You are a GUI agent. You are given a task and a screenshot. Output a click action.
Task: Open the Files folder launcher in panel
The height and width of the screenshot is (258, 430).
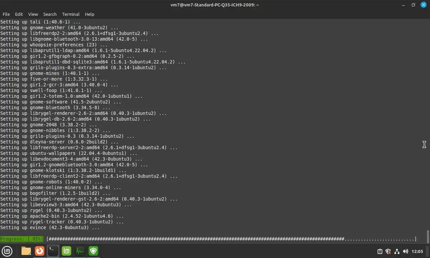point(26,251)
